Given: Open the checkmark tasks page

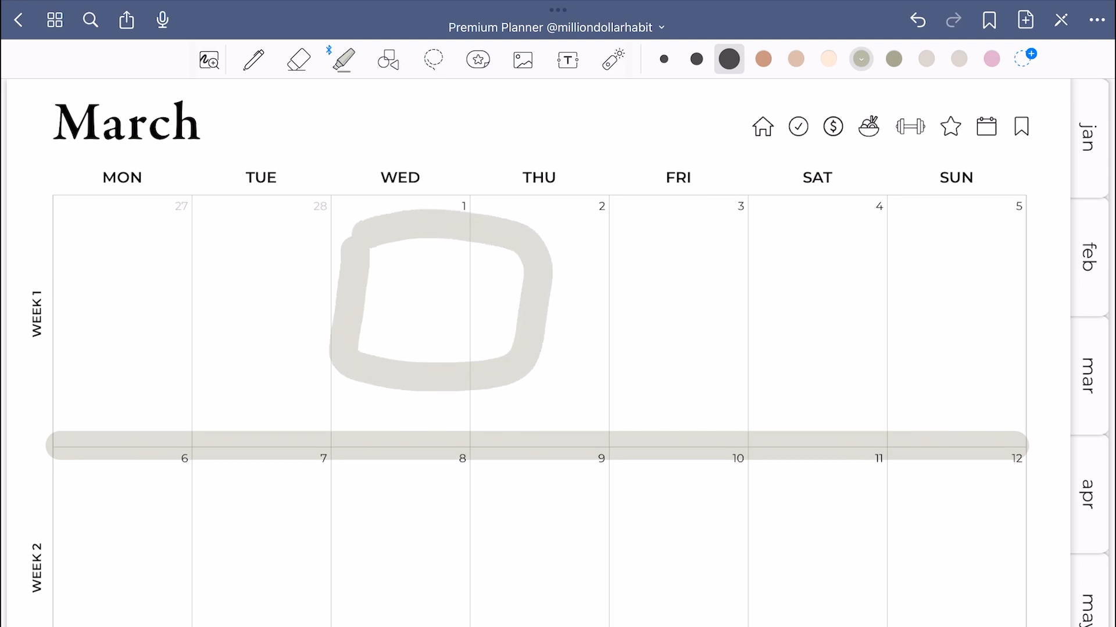Looking at the screenshot, I should pos(799,127).
